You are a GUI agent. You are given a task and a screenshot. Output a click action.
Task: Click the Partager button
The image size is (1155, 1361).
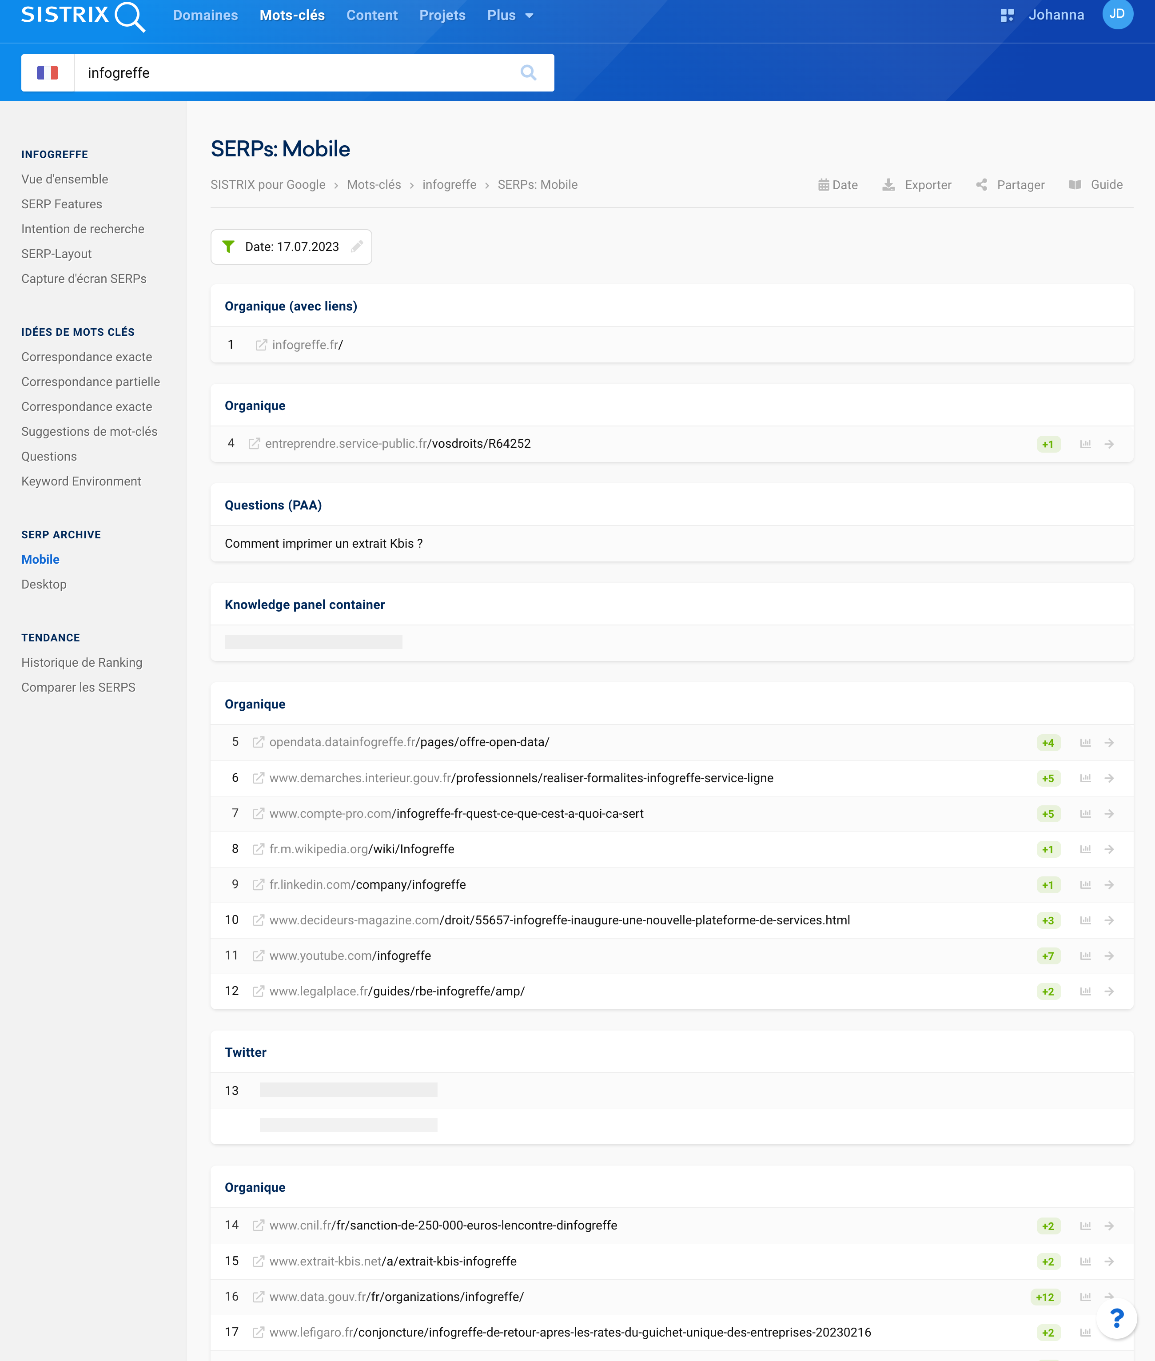click(x=1010, y=185)
